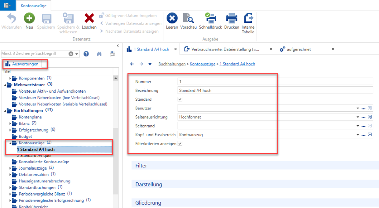
Task: Collapse the Mehrwertsteuer tree node
Action: coord(5,85)
